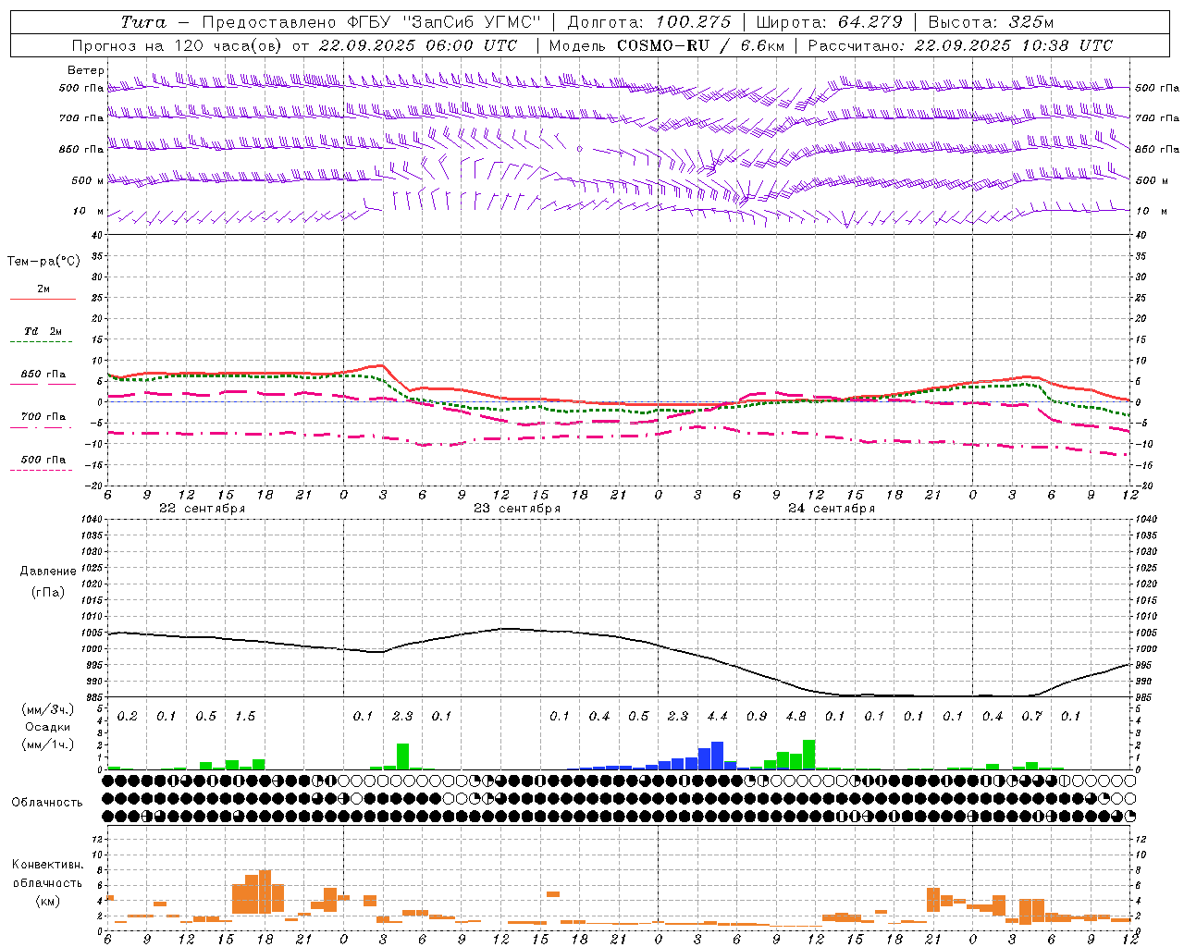
Task: Click the 3-hour precipitation value "0.9"
Action: pos(756,717)
